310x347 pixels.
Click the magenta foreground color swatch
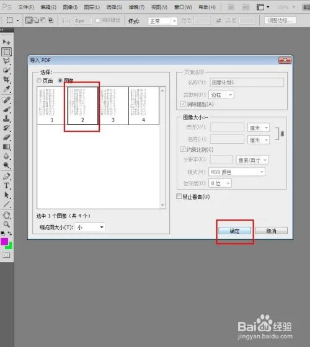pyautogui.click(x=4, y=241)
